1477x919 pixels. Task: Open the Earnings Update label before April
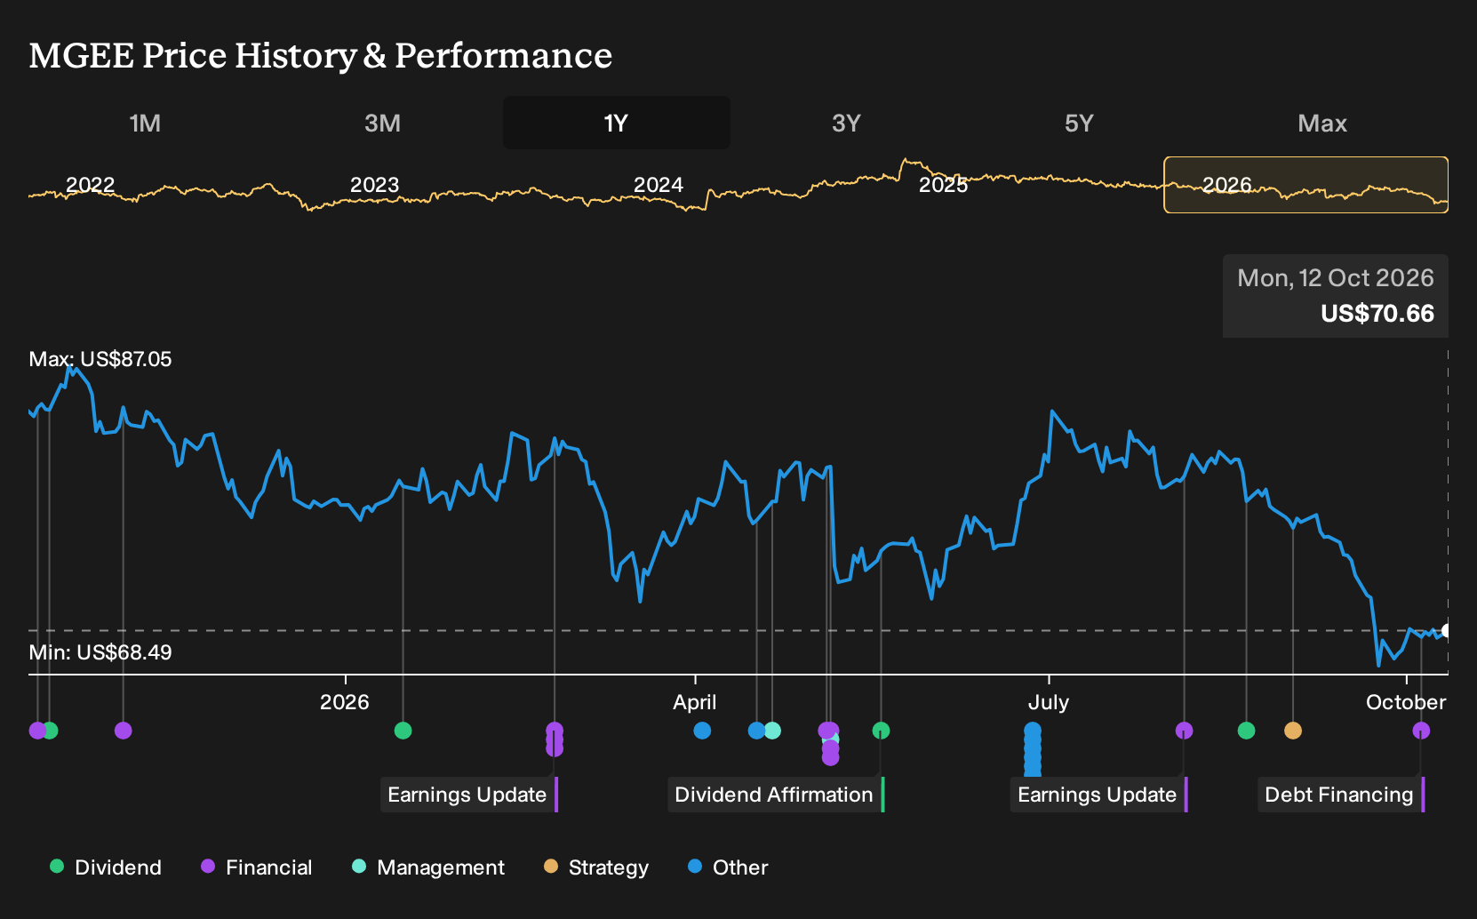(469, 795)
